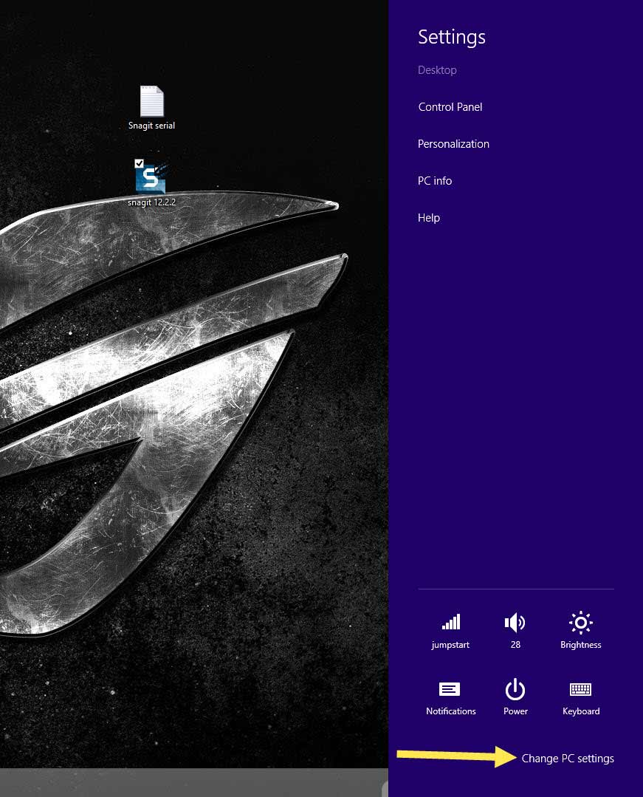Click the taskbar at the screen bottom
The height and width of the screenshot is (797, 643).
click(192, 781)
